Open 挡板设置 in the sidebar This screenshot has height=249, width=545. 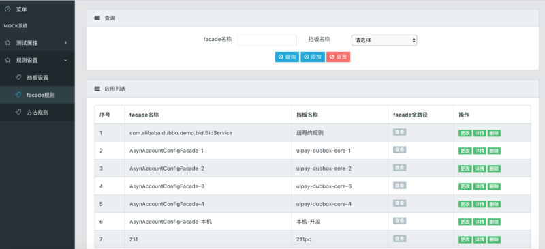click(37, 77)
